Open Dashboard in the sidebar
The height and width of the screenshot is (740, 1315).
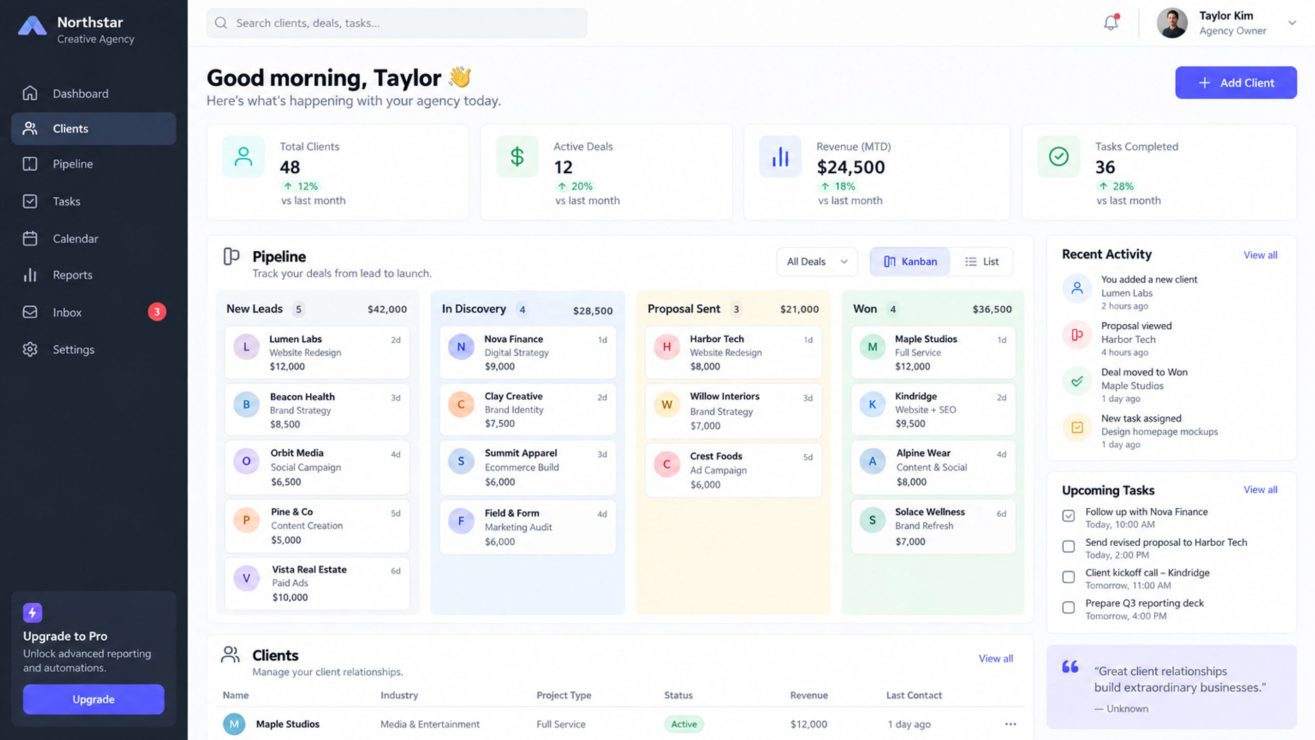click(93, 94)
